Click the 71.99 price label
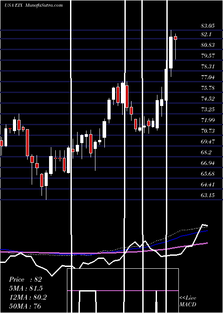Image resolution: width=223 pixels, height=313 pixels. tap(208, 120)
